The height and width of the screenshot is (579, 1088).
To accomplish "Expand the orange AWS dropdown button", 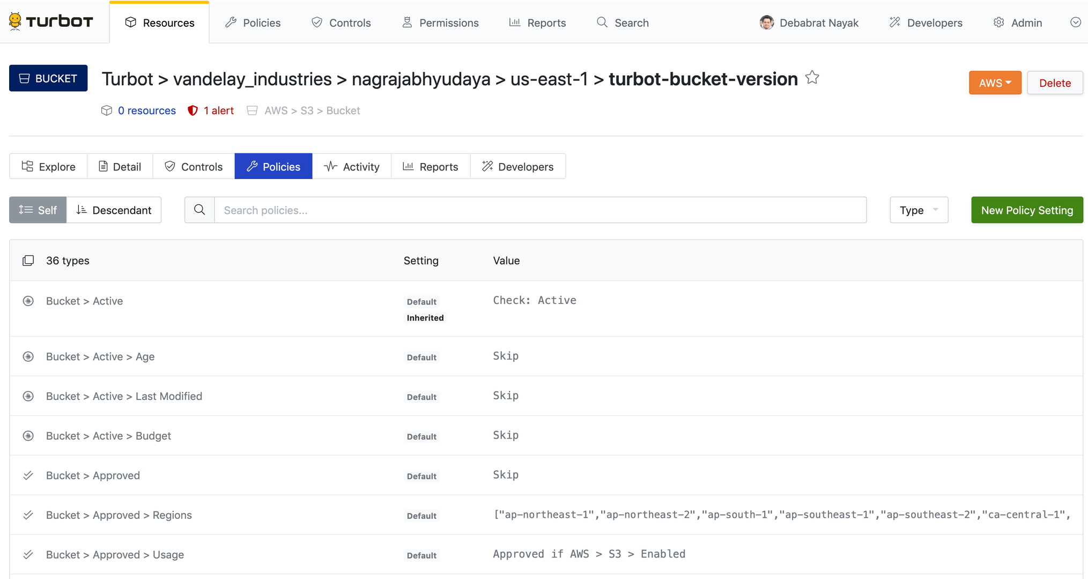I will [x=995, y=83].
